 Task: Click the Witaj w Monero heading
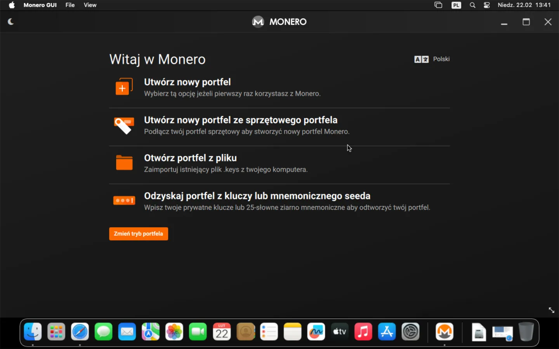158,59
